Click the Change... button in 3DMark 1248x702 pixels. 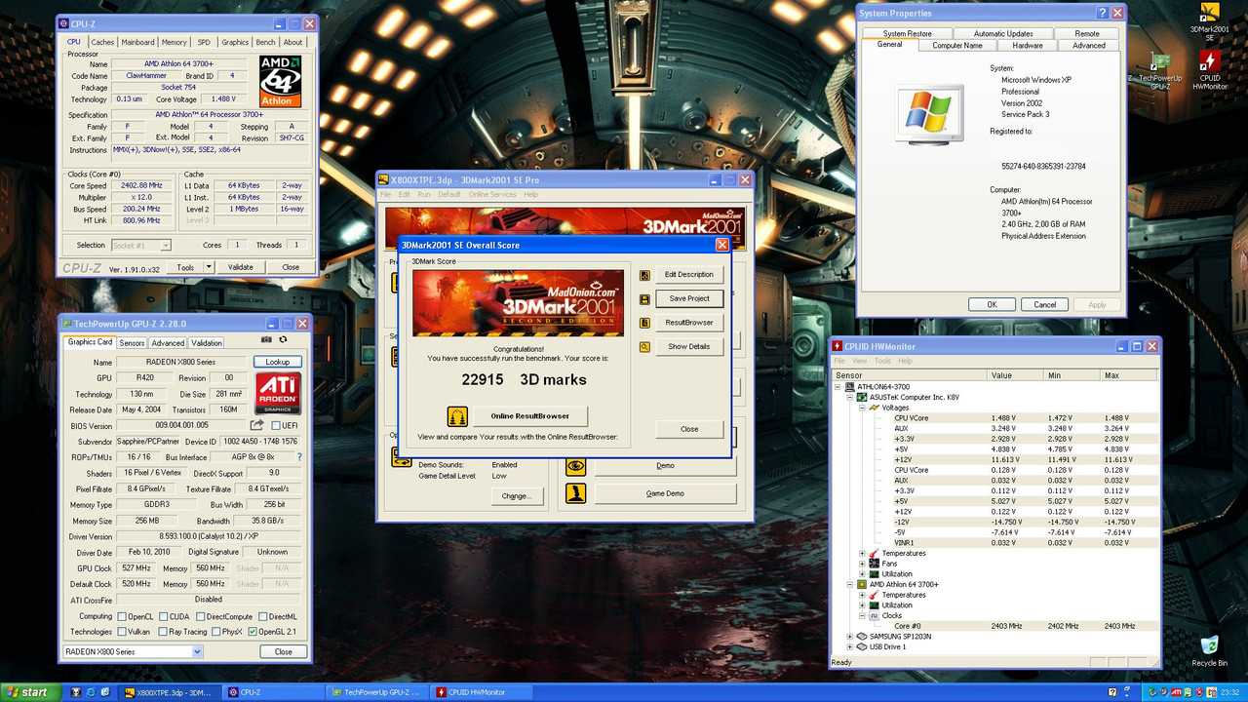[x=516, y=496]
